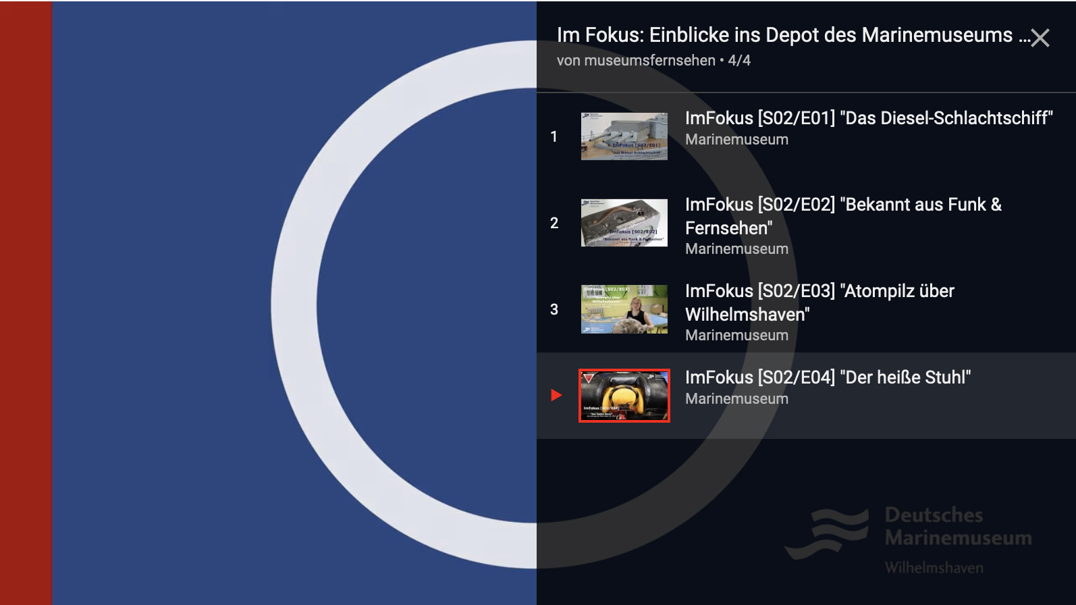This screenshot has width=1076, height=605.
Task: Click Marinemuseum under the Diesel-Schlachtschiff episode
Action: (736, 140)
